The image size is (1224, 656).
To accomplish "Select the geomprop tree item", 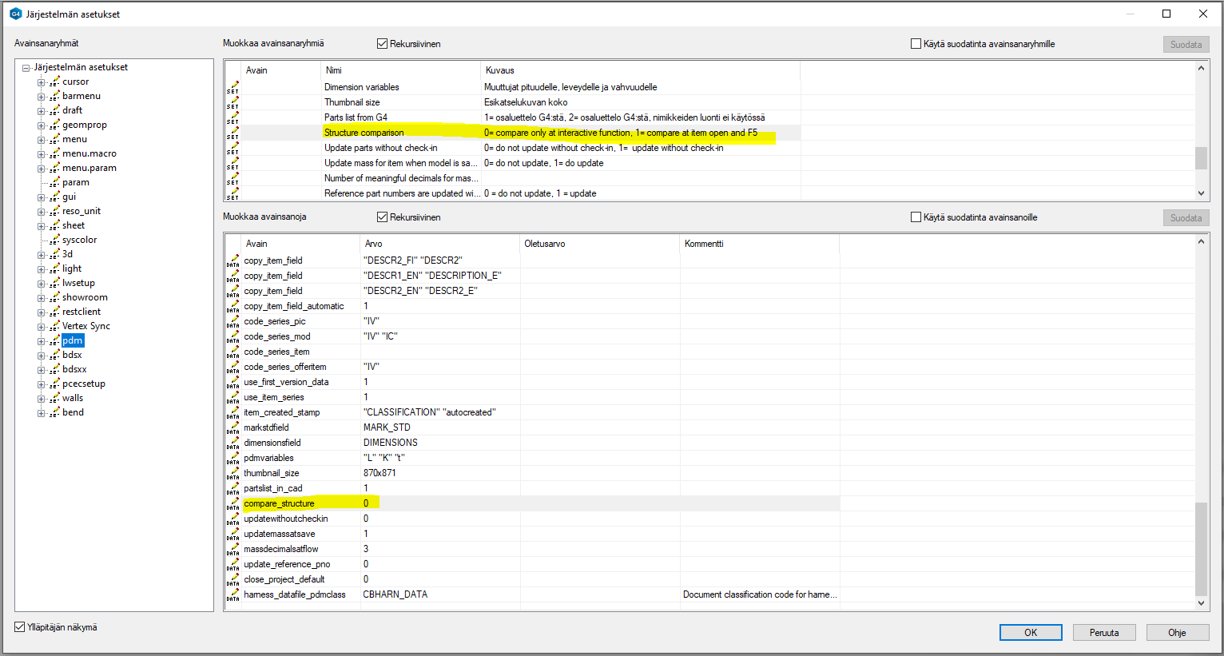I will [x=84, y=125].
